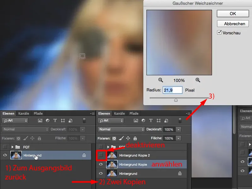Select Hintergrund layer thumbnail in left panel
Viewport: 252px width, 189px height.
pyautogui.click(x=16, y=155)
